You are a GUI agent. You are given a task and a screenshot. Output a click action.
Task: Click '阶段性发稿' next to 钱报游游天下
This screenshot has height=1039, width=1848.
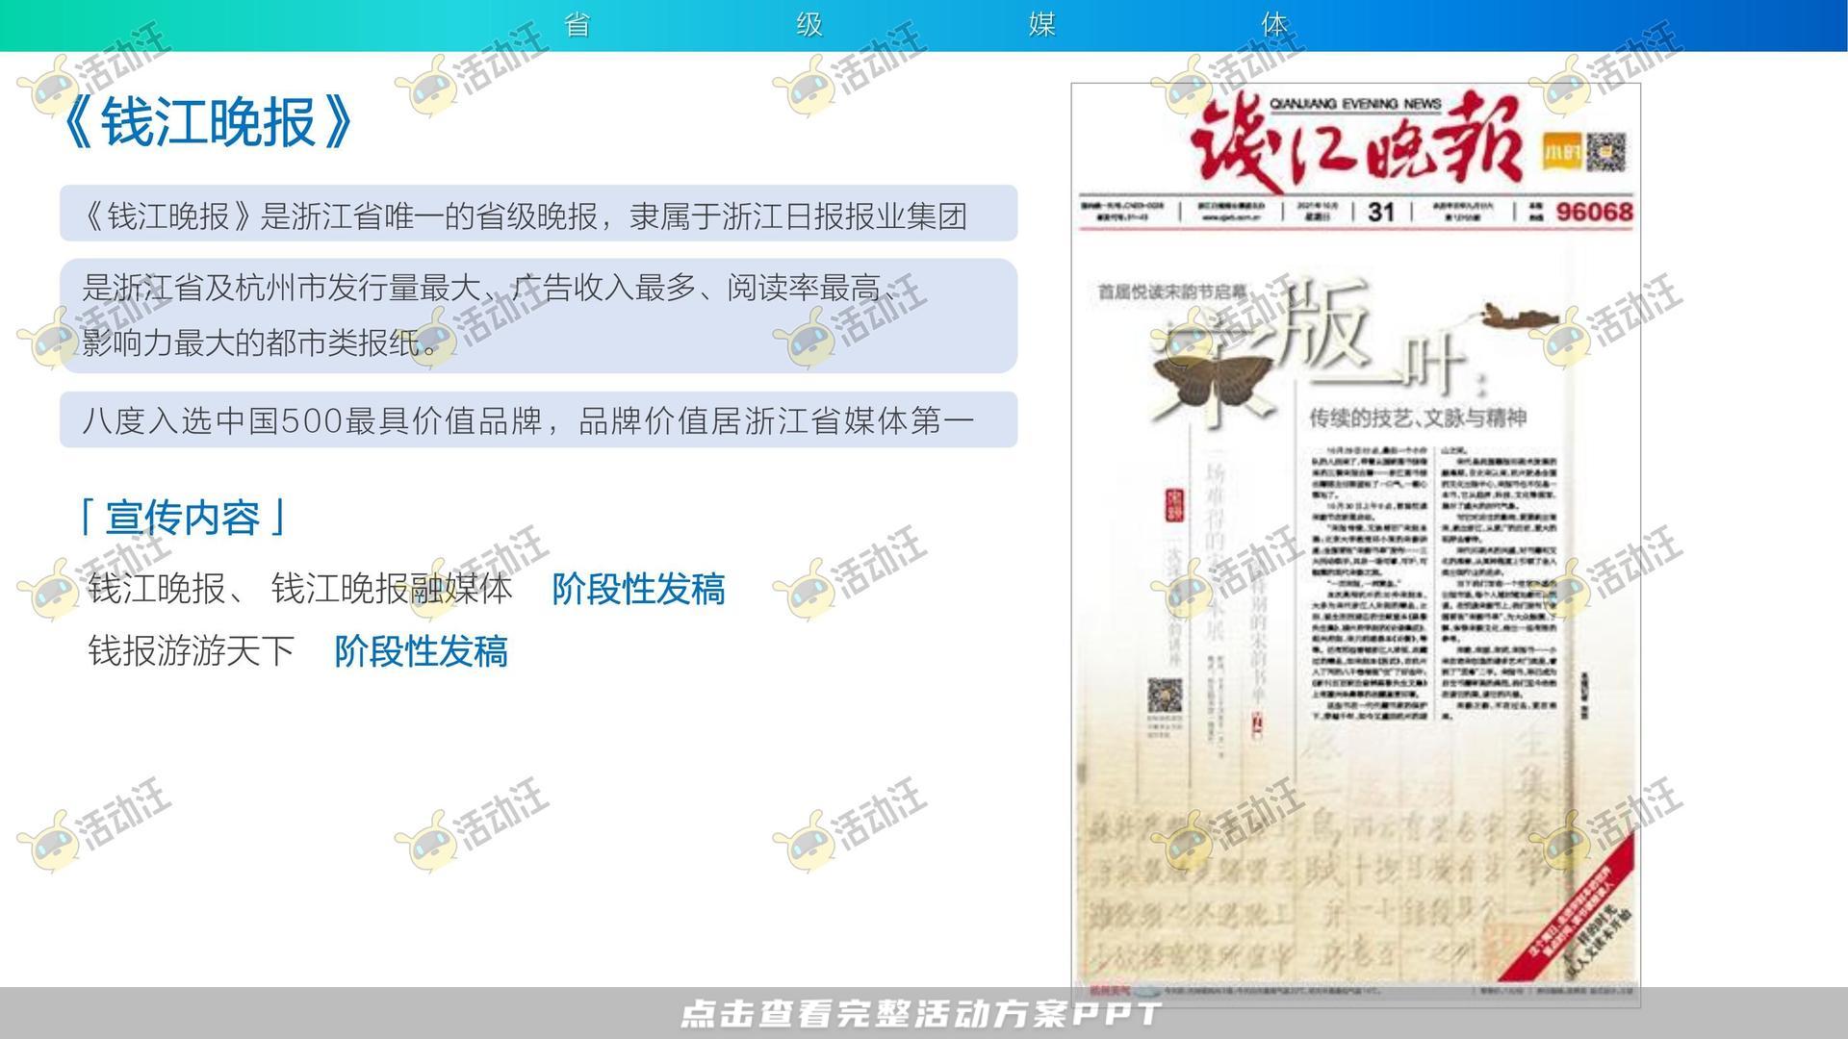(421, 651)
